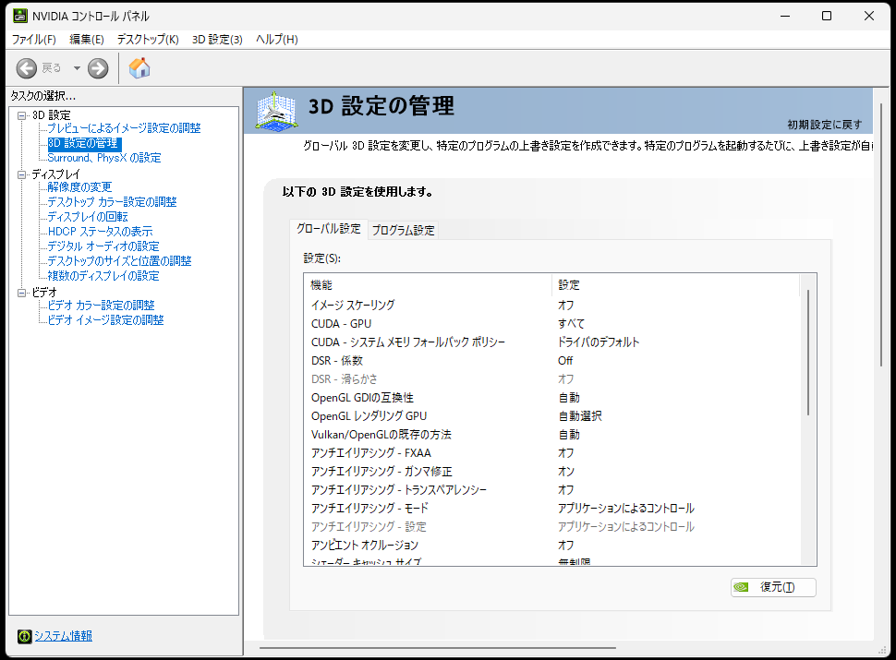
Task: Open プレビューによるイメージ設定の調整
Action: [124, 128]
